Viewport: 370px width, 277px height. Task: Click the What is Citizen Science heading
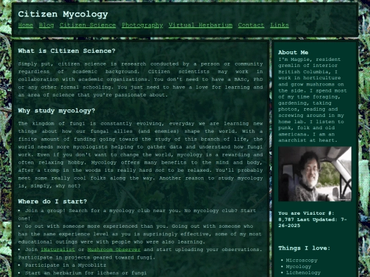(x=66, y=51)
